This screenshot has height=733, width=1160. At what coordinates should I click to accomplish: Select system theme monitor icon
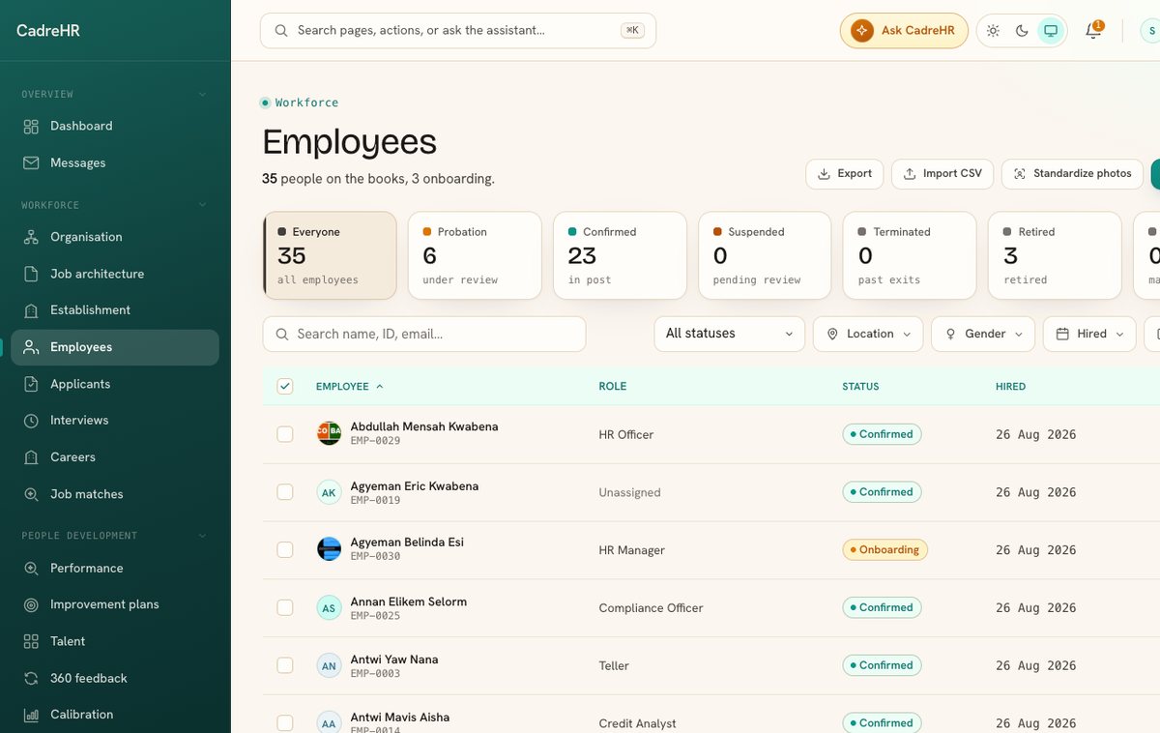point(1051,31)
